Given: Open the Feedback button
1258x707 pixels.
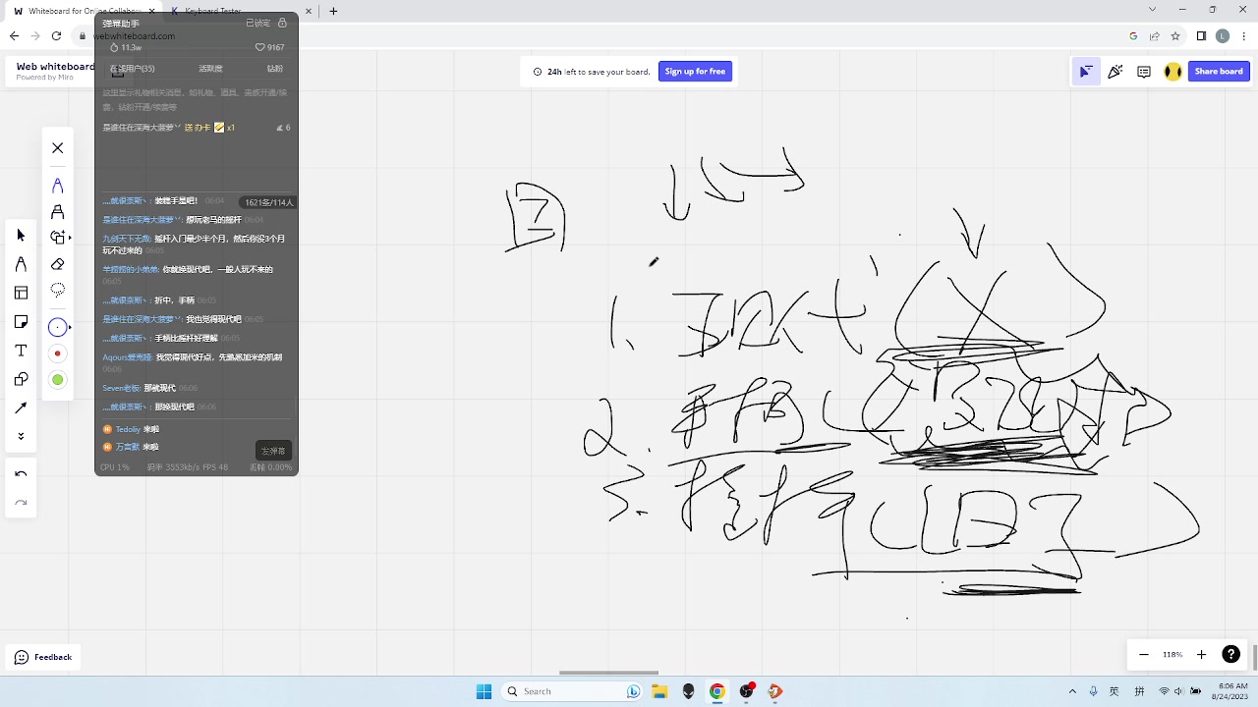Looking at the screenshot, I should tap(44, 657).
